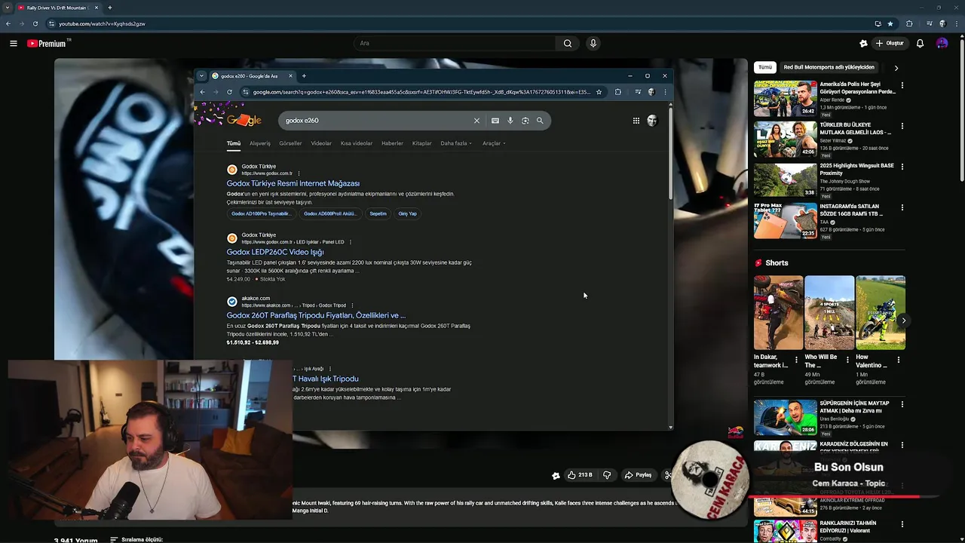
Task: Open Google apps grid icon
Action: pyautogui.click(x=636, y=121)
